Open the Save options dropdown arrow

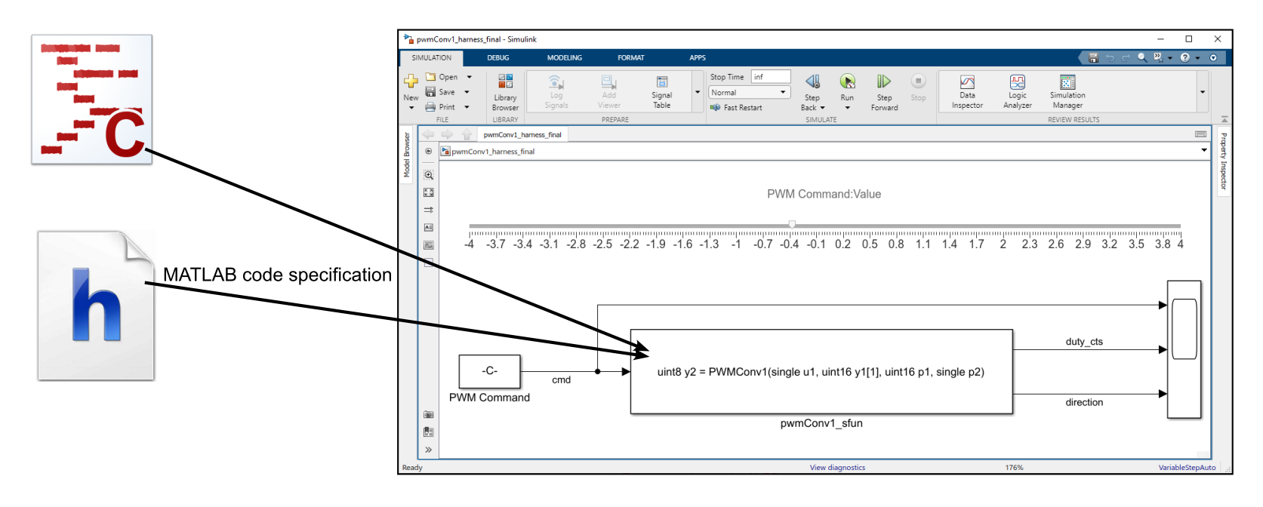point(467,92)
